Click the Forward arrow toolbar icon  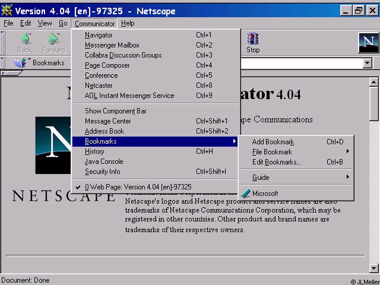point(53,39)
